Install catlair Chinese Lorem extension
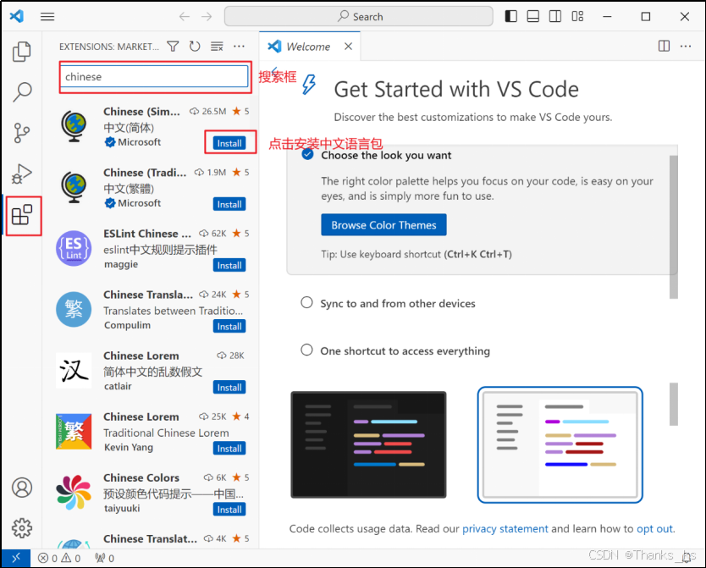The image size is (706, 568). tap(229, 388)
